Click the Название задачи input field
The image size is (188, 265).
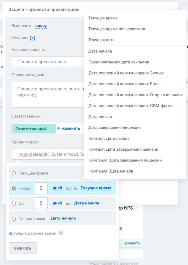[48, 62]
